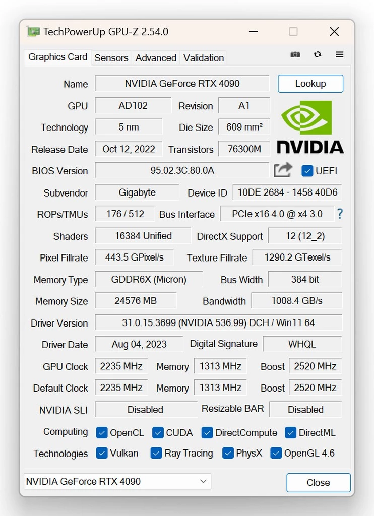
Task: Click the Memory Size field 24576 MB
Action: click(x=136, y=301)
